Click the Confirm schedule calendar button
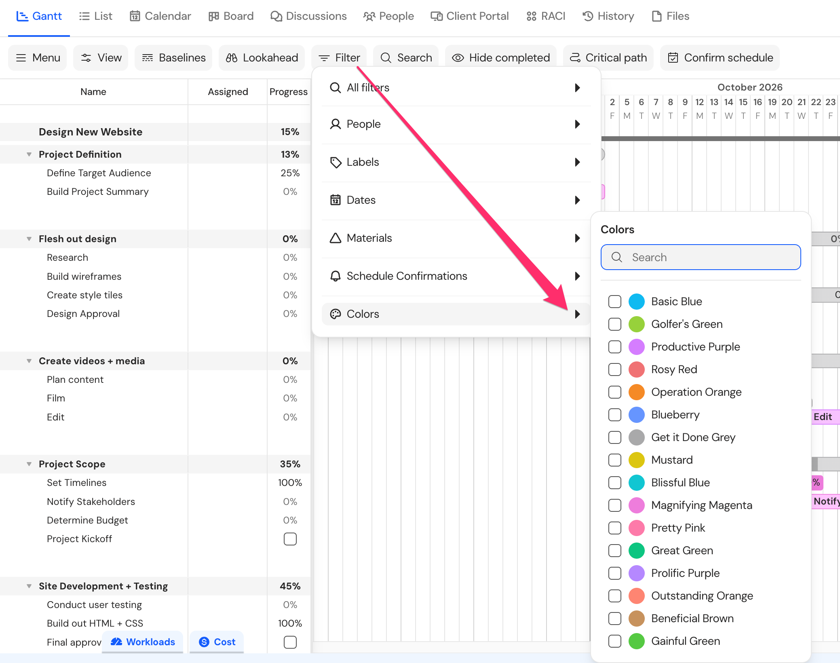 [720, 58]
